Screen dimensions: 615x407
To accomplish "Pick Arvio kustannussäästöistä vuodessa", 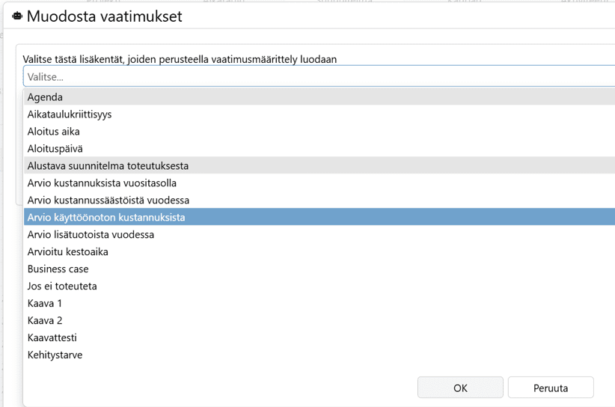I will [108, 201].
